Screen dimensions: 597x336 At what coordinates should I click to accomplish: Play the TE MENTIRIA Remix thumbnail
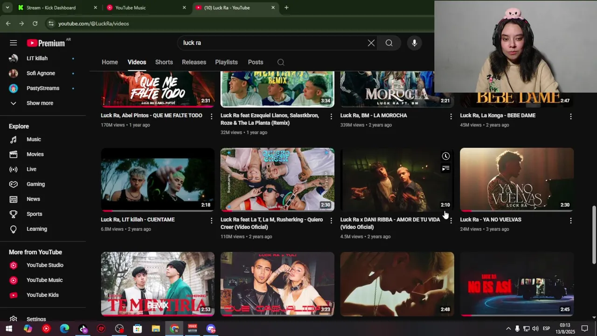(158, 284)
